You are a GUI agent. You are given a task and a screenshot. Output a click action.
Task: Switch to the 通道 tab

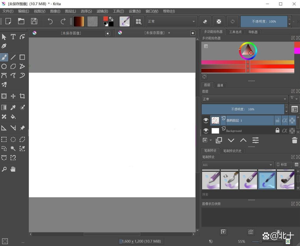tap(220, 85)
